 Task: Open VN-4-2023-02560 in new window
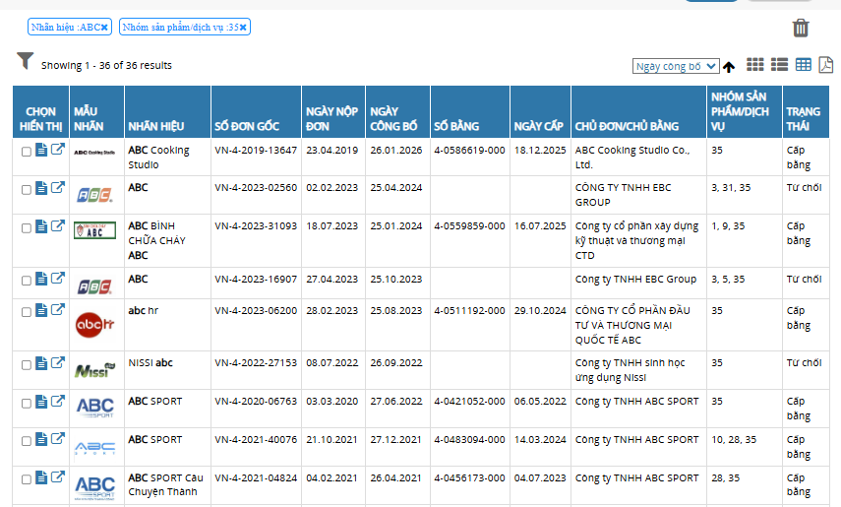pyautogui.click(x=58, y=187)
